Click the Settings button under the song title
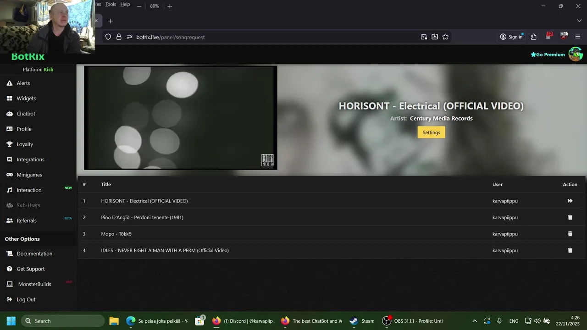This screenshot has width=587, height=330. [431, 132]
